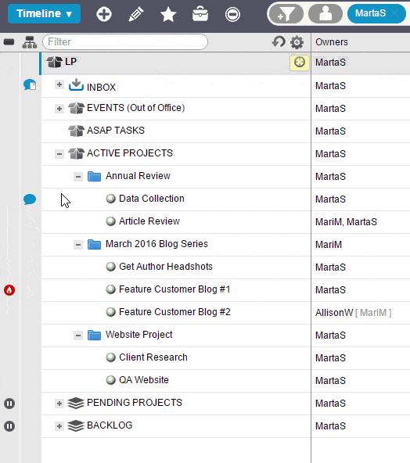Screen dimensions: 410x463
Task: Click pause icon beside PENDING PROJECTS
Action: pyautogui.click(x=9, y=404)
